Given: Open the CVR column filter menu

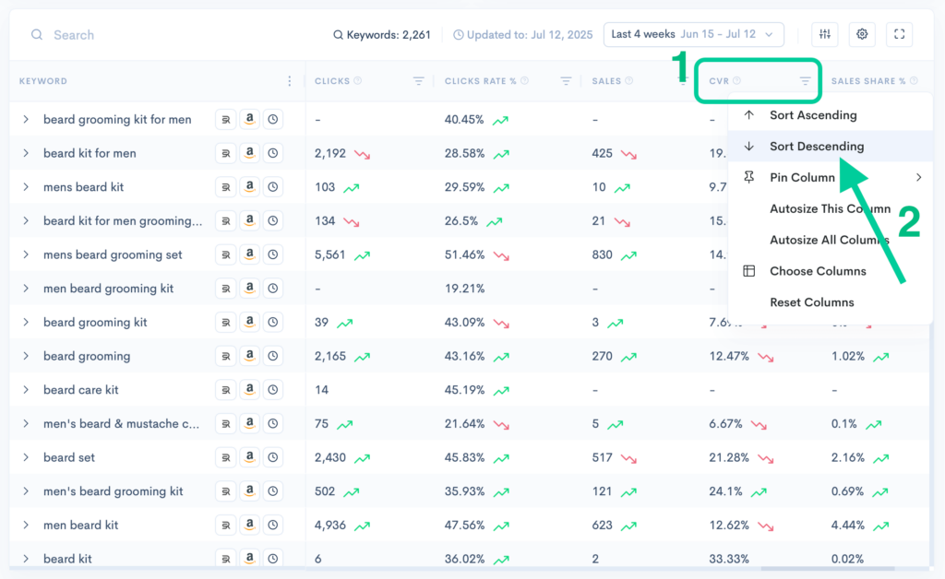Looking at the screenshot, I should point(805,80).
